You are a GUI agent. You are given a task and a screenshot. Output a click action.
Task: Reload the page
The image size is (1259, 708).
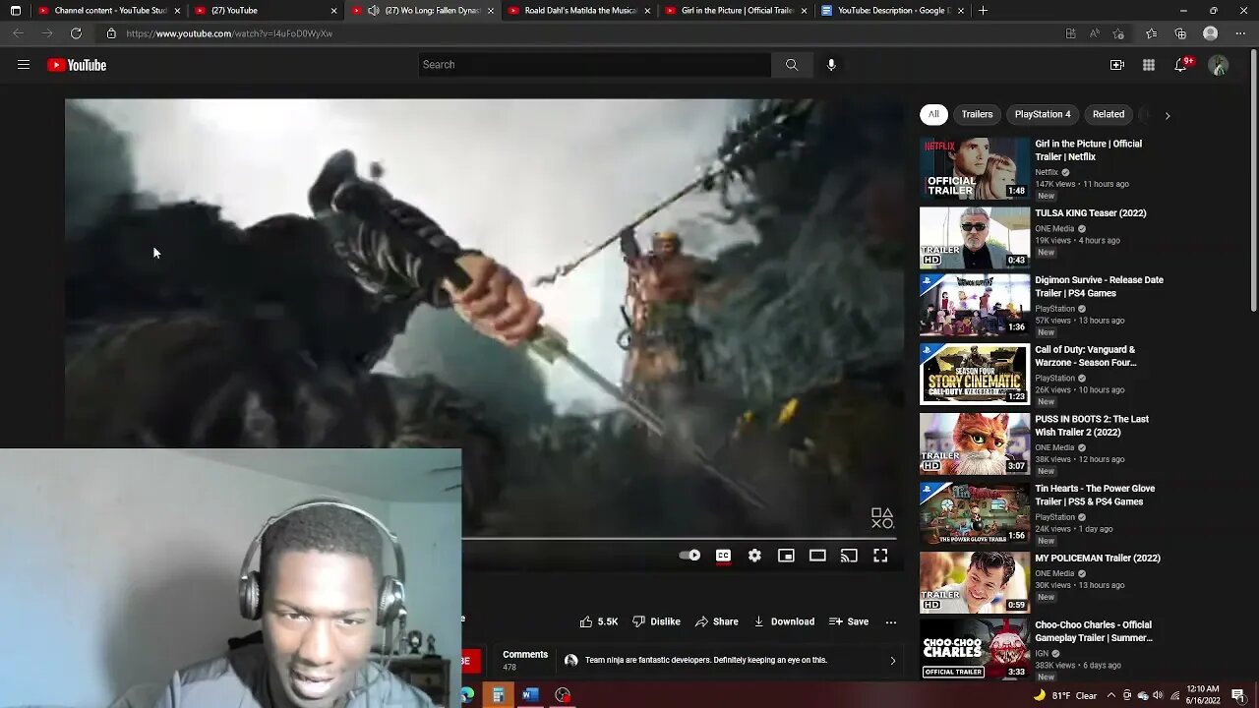coord(76,33)
